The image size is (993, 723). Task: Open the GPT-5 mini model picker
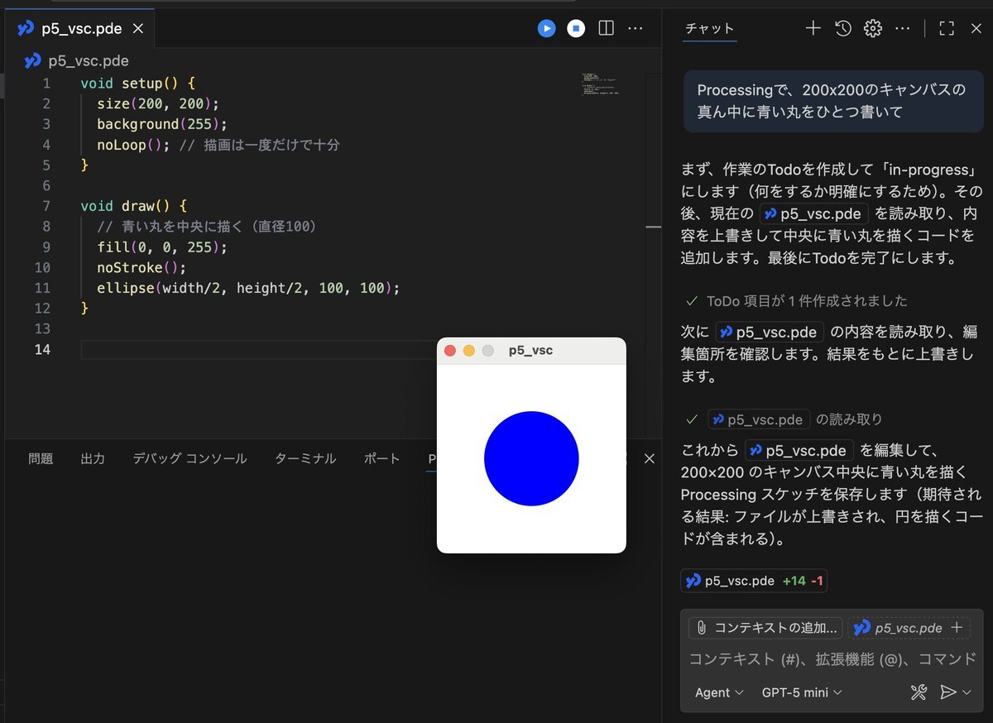point(801,692)
